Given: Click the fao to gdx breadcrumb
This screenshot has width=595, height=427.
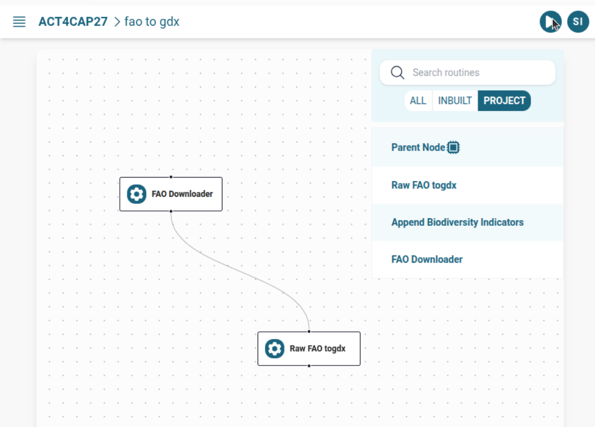Looking at the screenshot, I should pos(152,21).
